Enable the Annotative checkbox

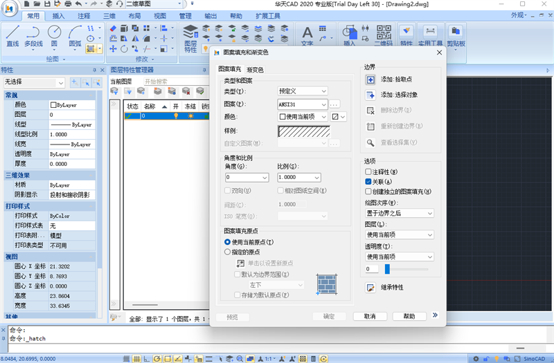coord(368,171)
